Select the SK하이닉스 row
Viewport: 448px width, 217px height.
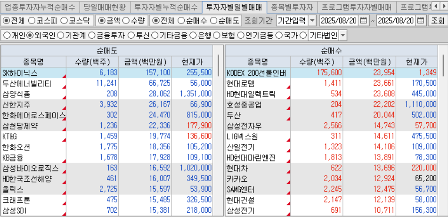(x=107, y=72)
